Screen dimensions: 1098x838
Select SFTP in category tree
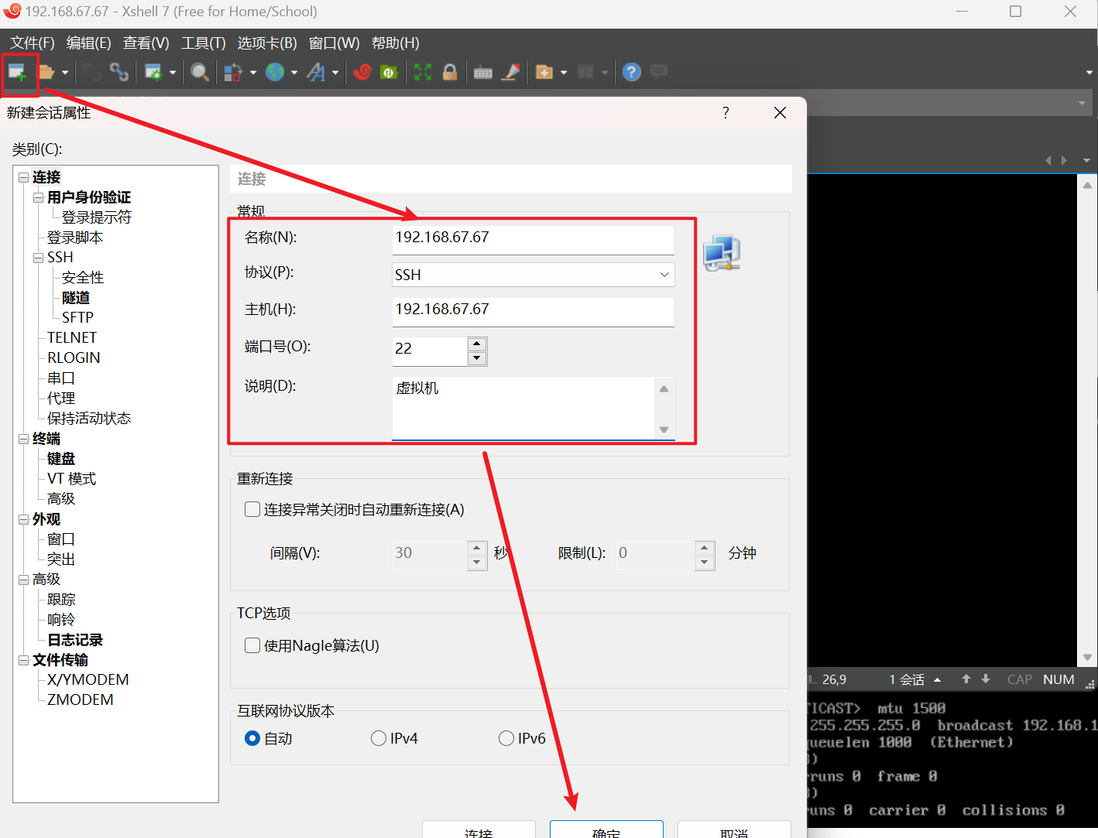(x=77, y=318)
